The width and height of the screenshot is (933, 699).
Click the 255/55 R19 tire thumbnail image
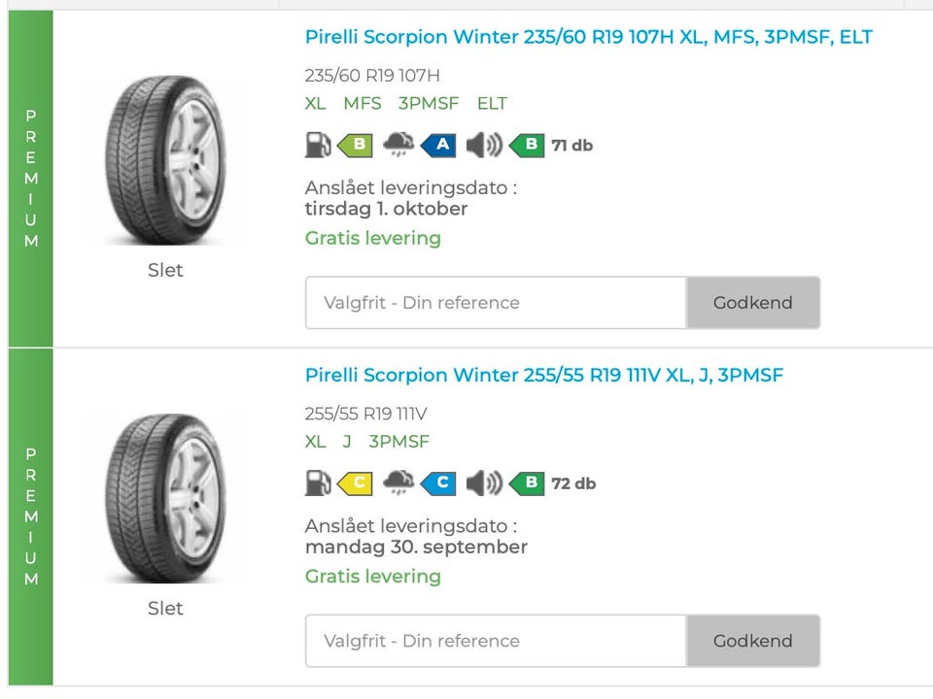164,498
